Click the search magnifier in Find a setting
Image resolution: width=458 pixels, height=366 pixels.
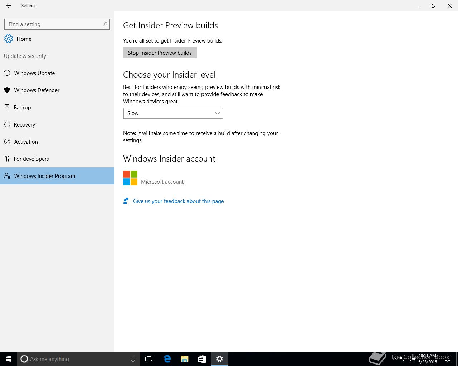pyautogui.click(x=105, y=24)
